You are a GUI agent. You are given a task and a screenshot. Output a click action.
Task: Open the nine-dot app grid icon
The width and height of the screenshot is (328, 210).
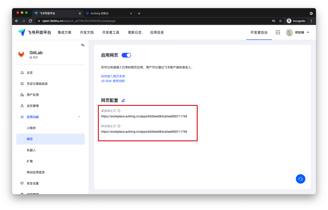(x=278, y=32)
